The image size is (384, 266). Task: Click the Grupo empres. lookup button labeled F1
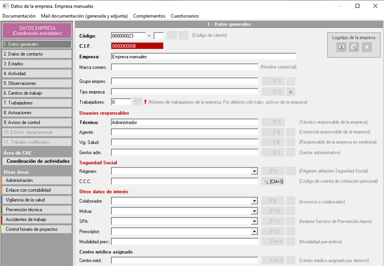pos(273,82)
